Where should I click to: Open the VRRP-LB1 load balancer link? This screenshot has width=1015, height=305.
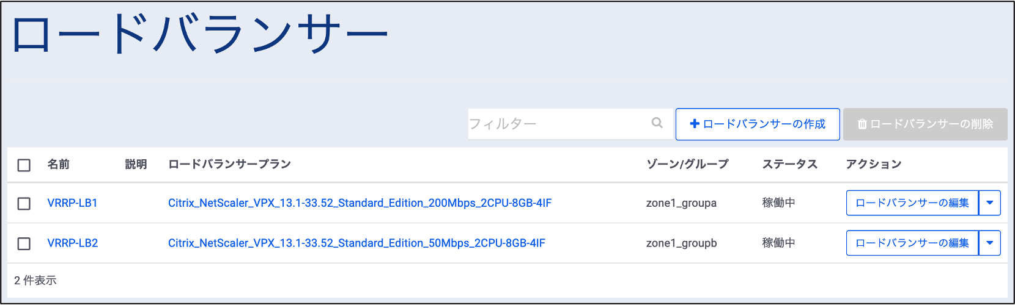pos(72,203)
